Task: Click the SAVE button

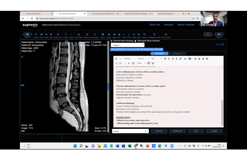Action: (x=196, y=131)
